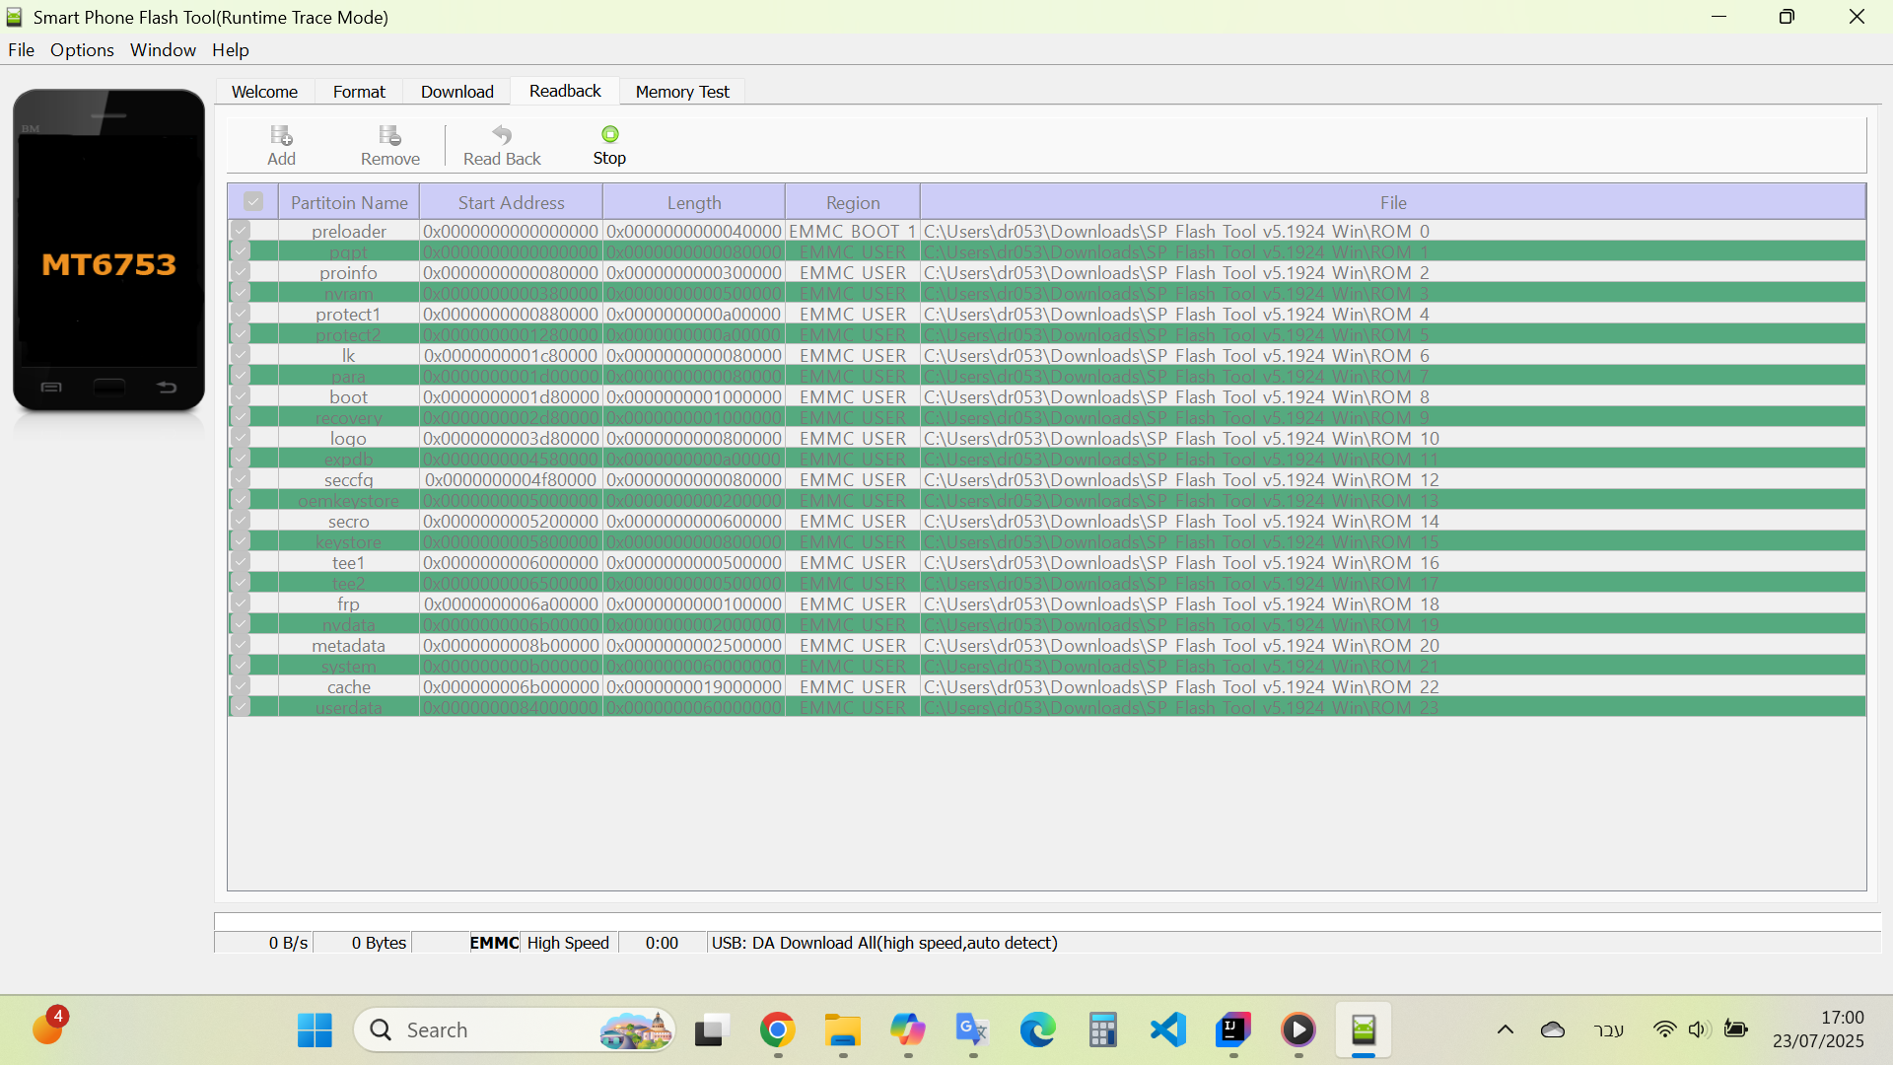Click the Add partition icon
Screen dimensions: 1893x1065
281,144
